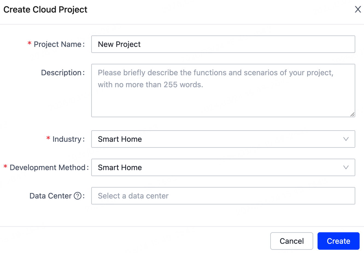Dismiss the dialog using Cancel
Viewport: 364px width, 253px height.
point(292,241)
